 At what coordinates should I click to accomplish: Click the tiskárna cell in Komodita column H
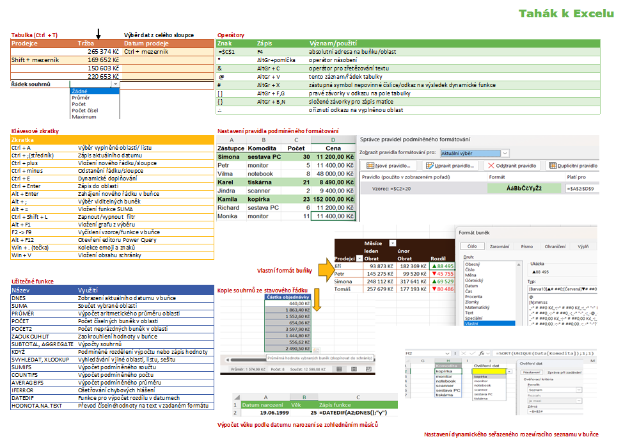click(x=448, y=395)
